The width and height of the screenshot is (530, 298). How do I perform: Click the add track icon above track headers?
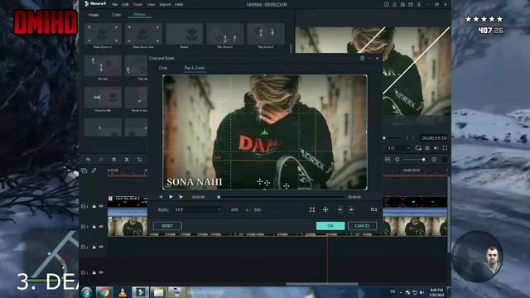point(84,171)
